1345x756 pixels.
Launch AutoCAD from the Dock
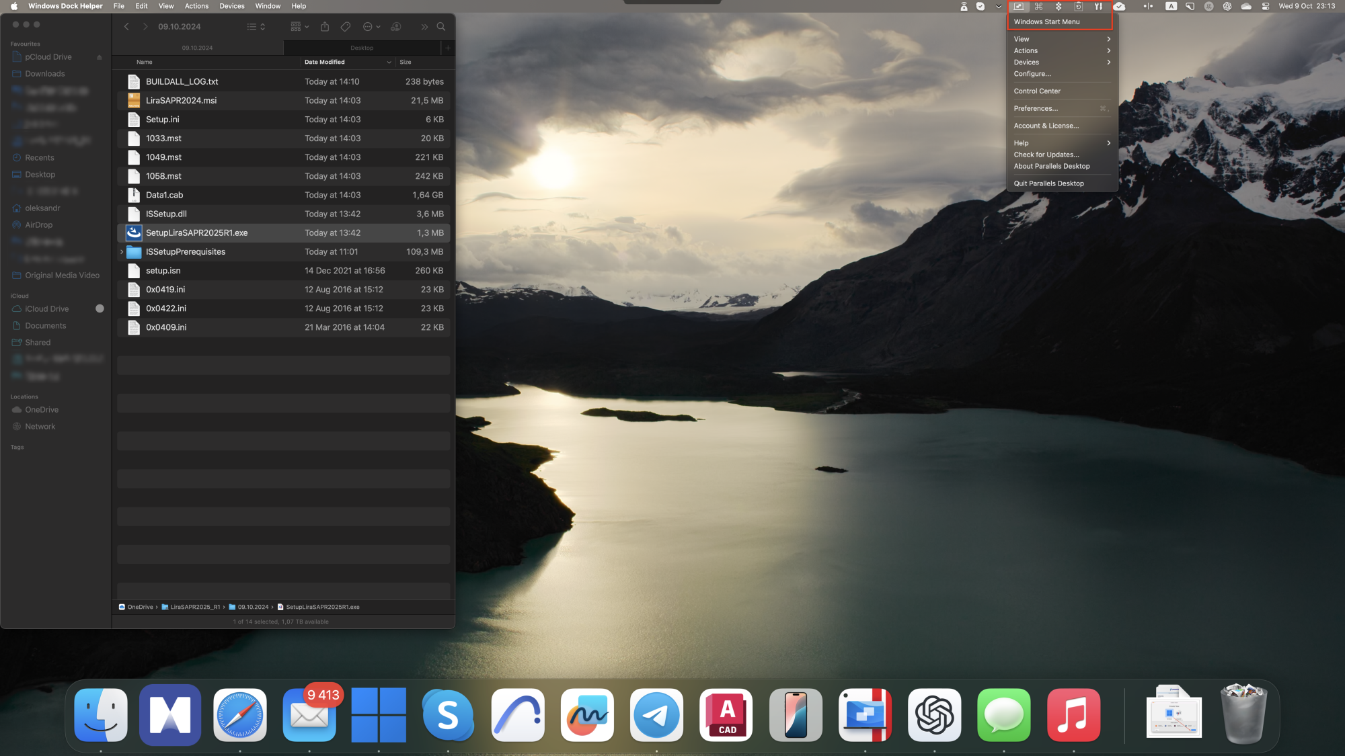coord(726,715)
